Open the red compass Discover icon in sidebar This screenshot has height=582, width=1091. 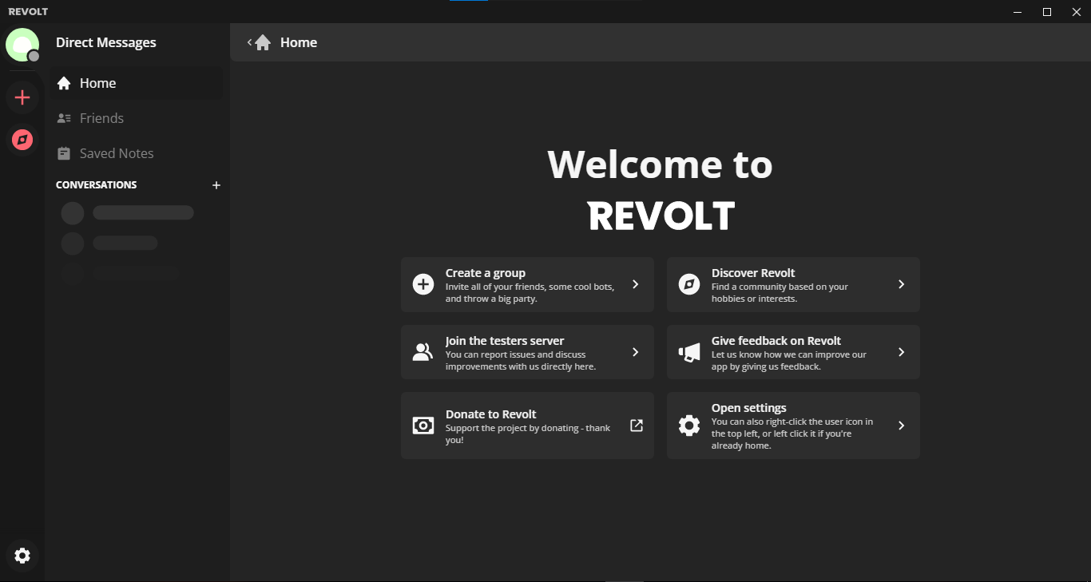tap(22, 140)
